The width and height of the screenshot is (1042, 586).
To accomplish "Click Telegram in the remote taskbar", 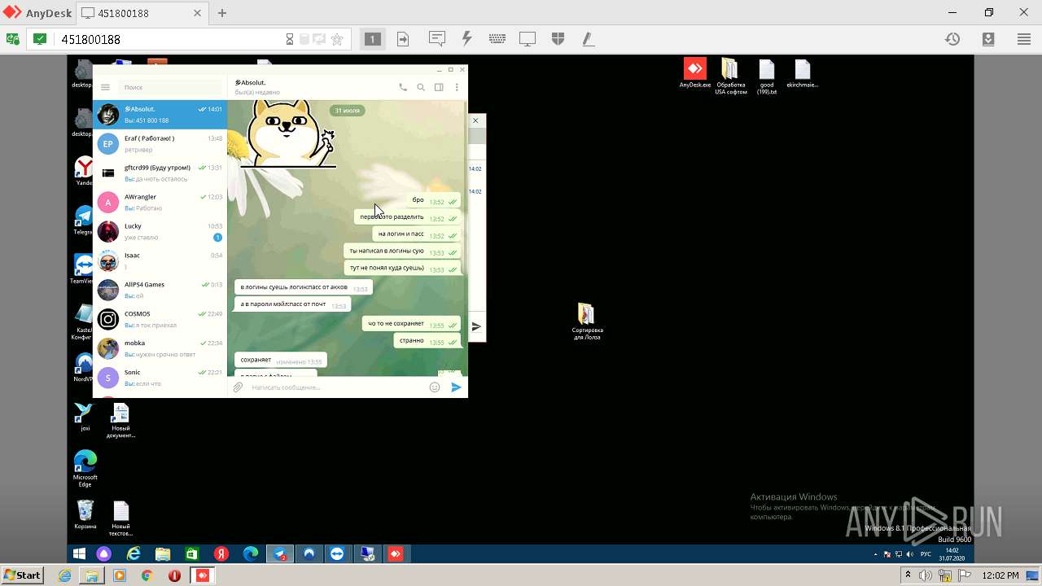I will coord(280,554).
